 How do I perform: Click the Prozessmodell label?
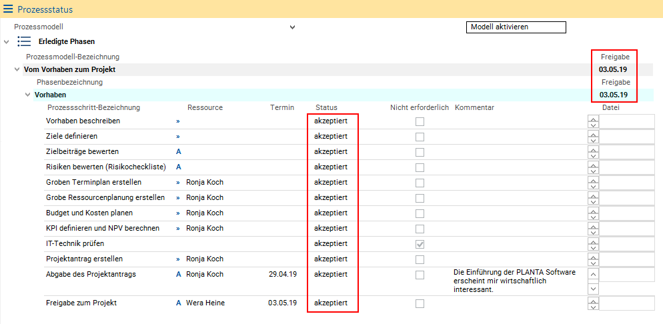click(39, 27)
